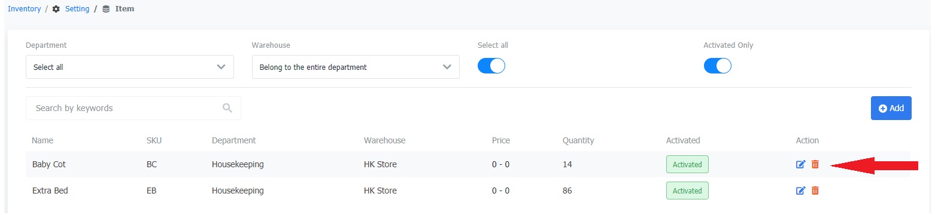This screenshot has width=935, height=215.
Task: Add a new inventory item
Action: [x=891, y=108]
